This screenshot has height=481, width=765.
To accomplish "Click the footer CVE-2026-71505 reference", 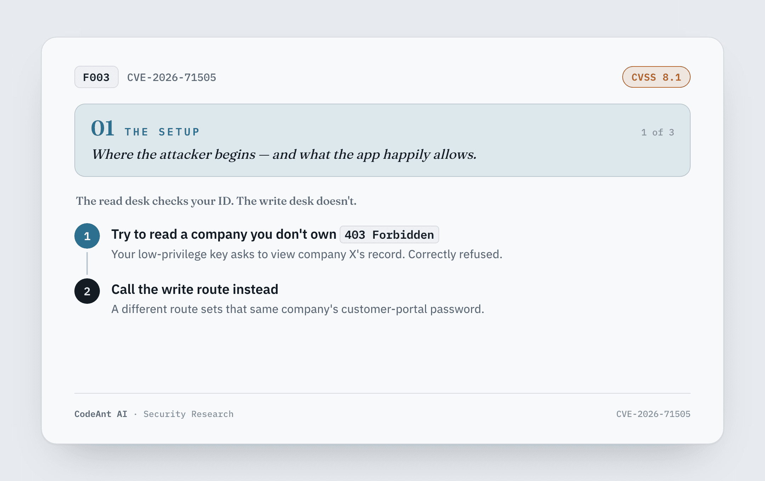I will [x=653, y=414].
